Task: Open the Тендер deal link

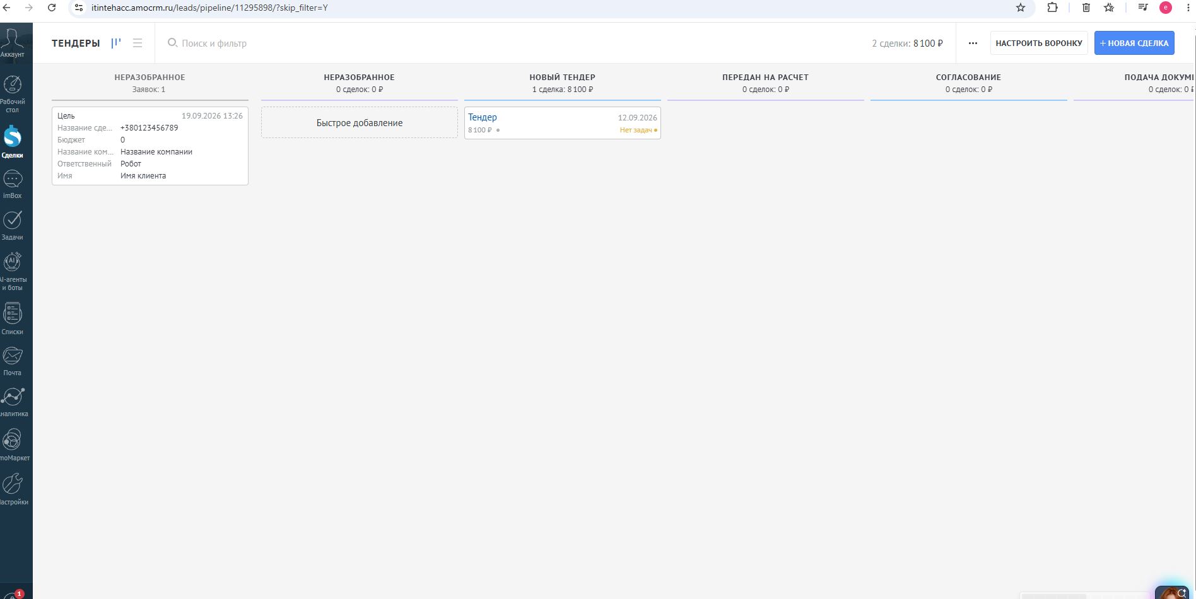Action: click(x=483, y=117)
